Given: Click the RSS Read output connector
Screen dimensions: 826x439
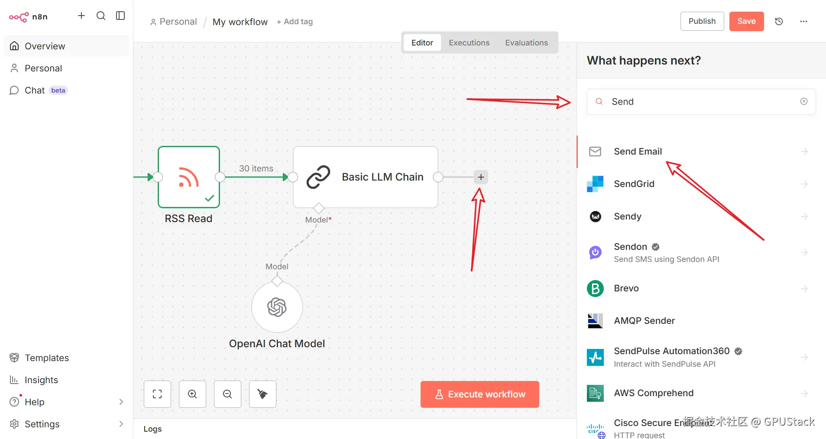Looking at the screenshot, I should (220, 177).
